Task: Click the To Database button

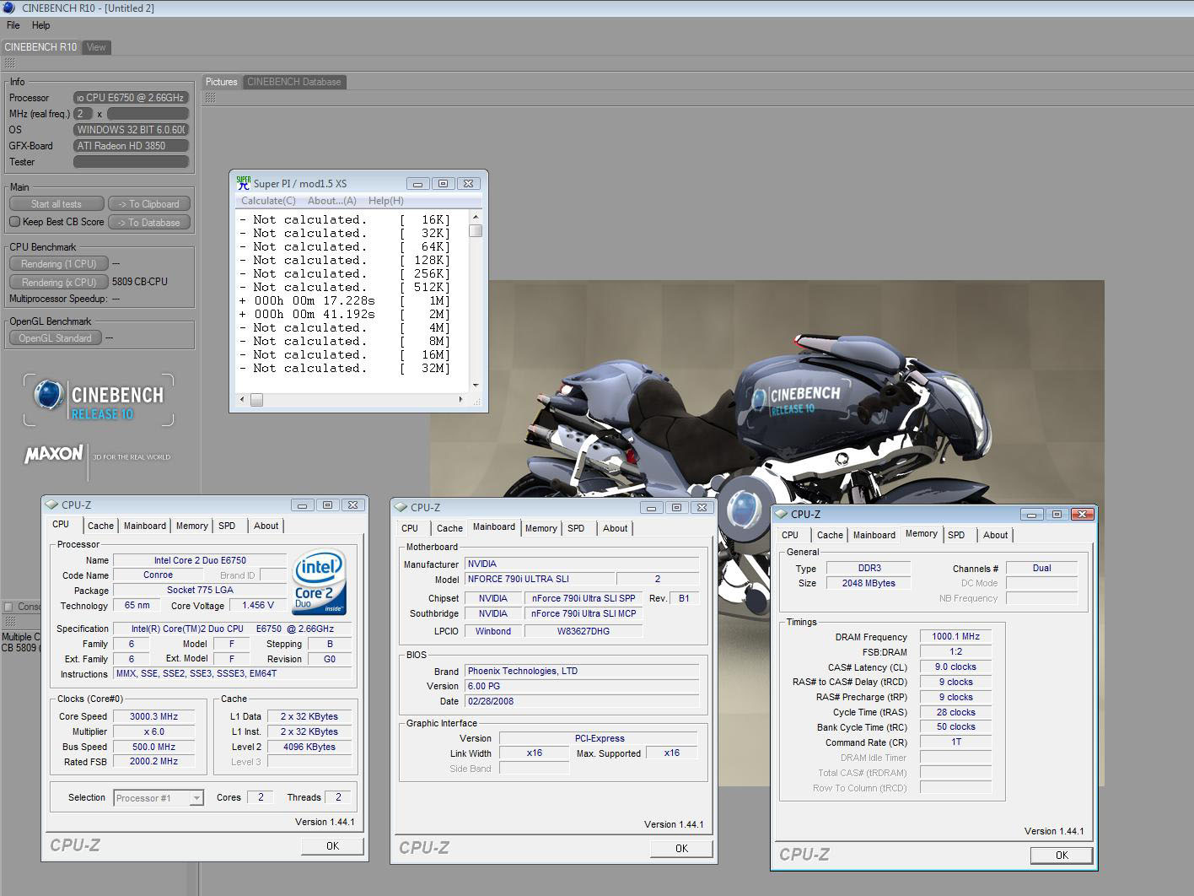Action: pyautogui.click(x=148, y=223)
